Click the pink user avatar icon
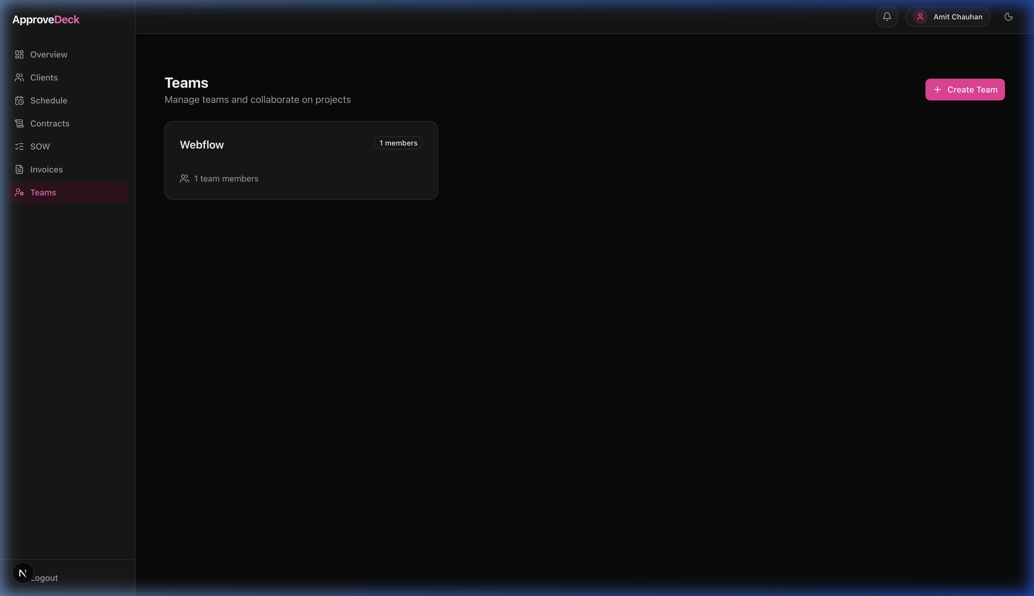 coord(920,17)
